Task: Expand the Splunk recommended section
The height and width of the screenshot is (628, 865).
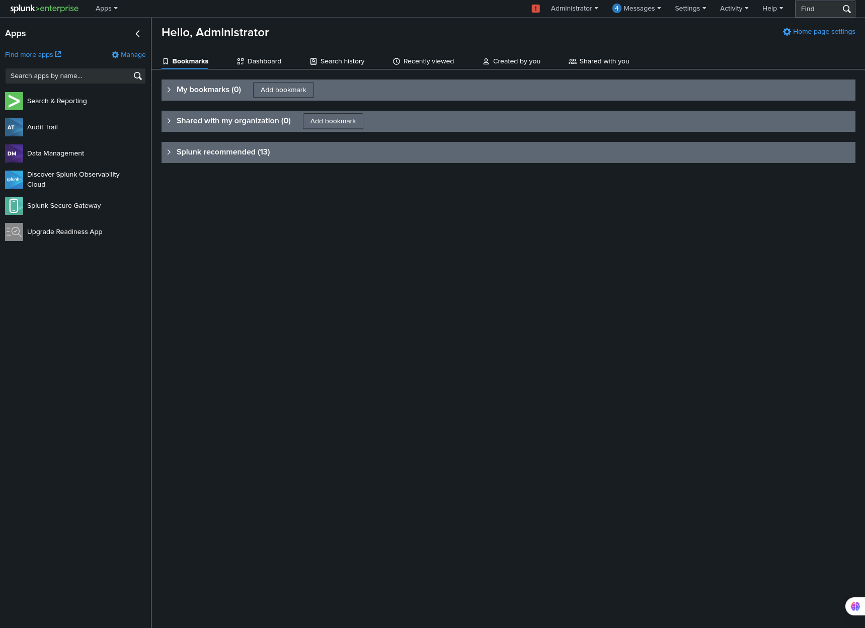Action: [x=169, y=152]
